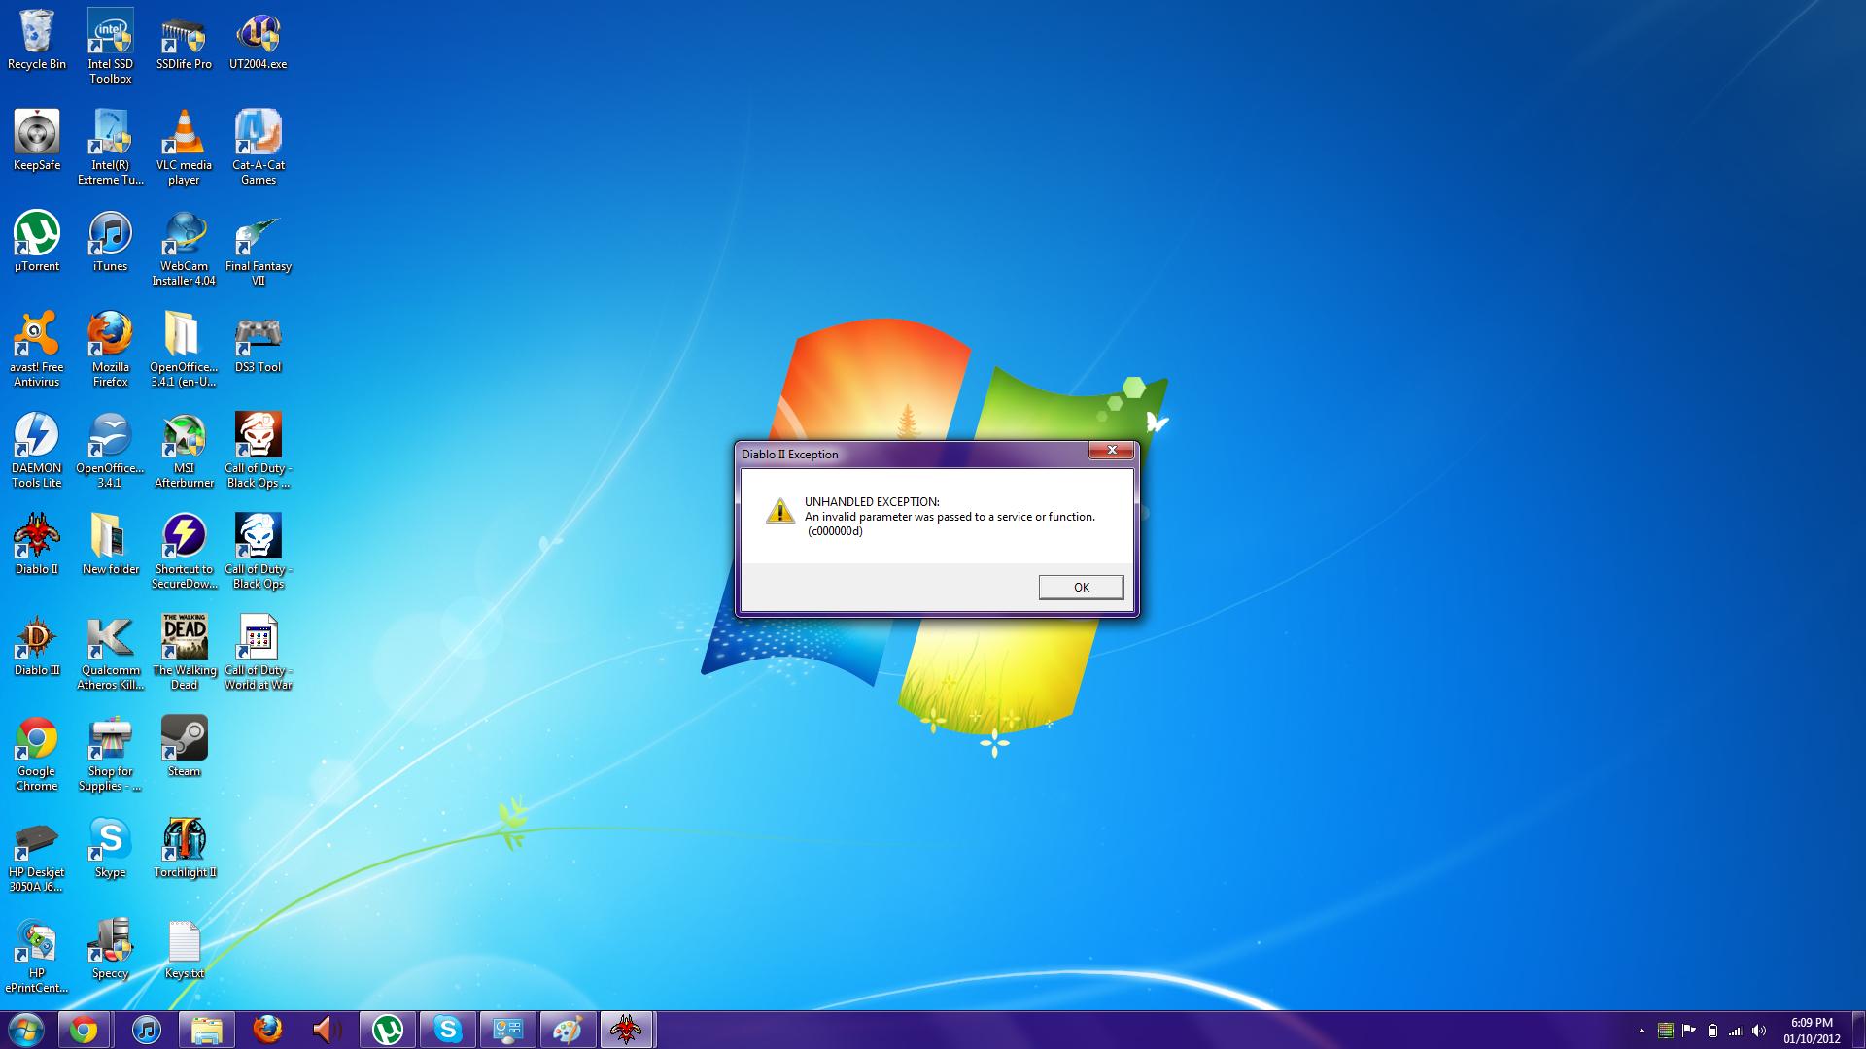Select the DS3 Tool desktop icon
The image size is (1866, 1049).
258,344
